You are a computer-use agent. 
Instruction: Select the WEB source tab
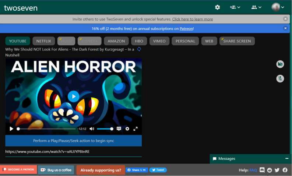point(209,41)
